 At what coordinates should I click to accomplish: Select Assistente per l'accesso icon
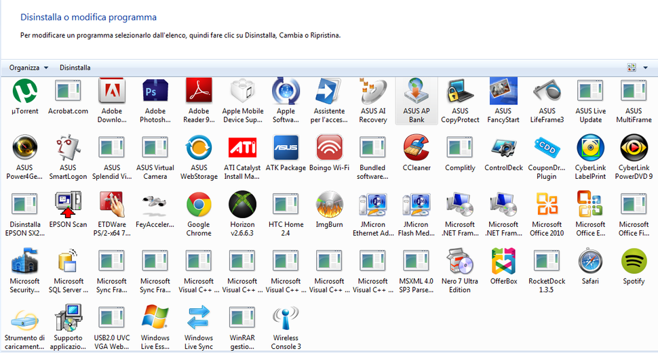point(330,91)
